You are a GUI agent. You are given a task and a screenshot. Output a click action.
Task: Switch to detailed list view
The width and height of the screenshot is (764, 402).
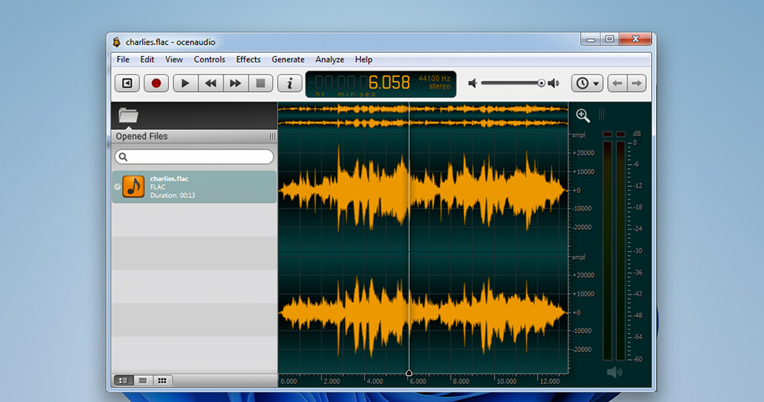coord(124,381)
